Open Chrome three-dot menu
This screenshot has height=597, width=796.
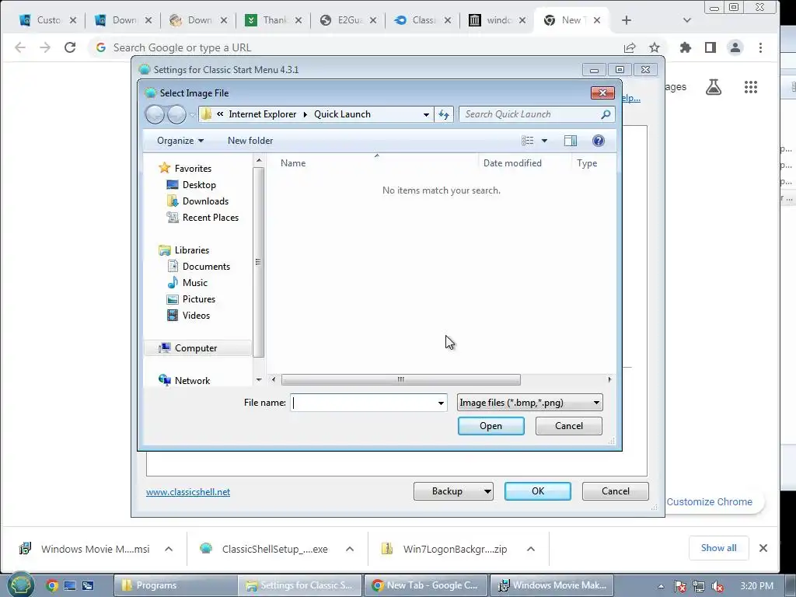point(760,47)
